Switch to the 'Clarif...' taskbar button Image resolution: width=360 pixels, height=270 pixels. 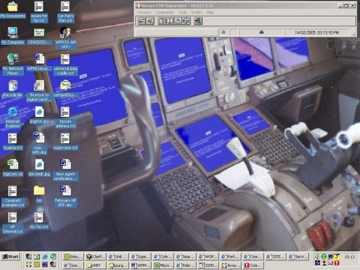pyautogui.click(x=95, y=256)
